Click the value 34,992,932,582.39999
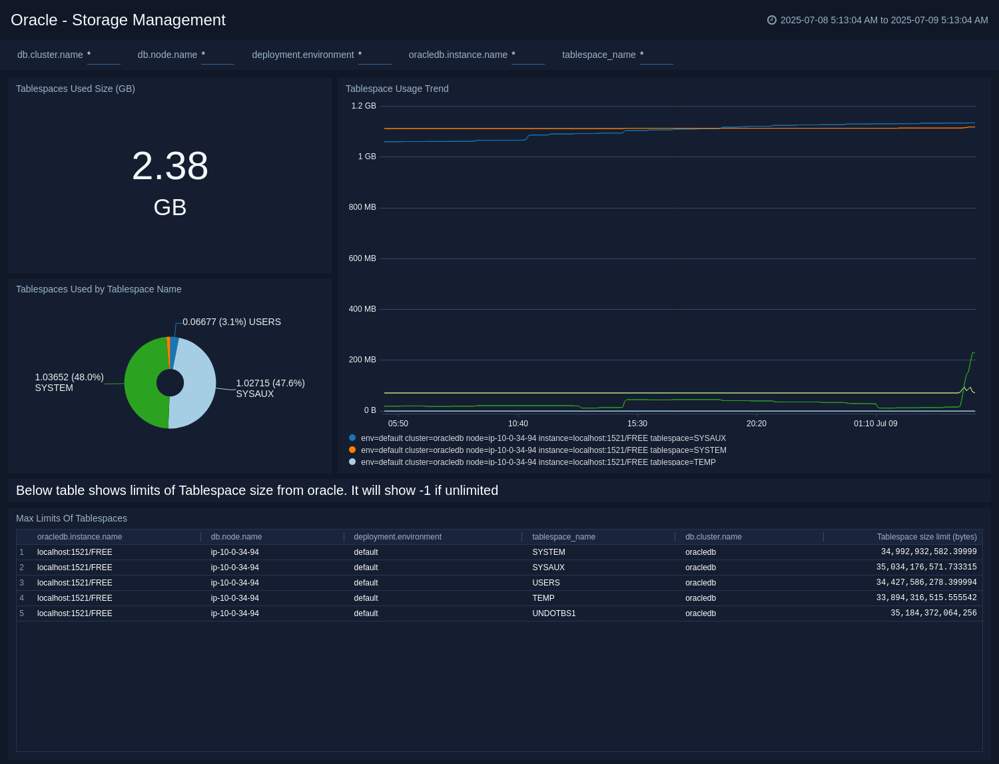This screenshot has width=999, height=764. tap(929, 552)
